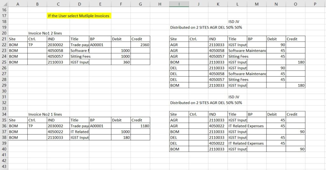Select the 'TP' cell in row 22
The image size is (326, 170).
(x=37, y=45)
